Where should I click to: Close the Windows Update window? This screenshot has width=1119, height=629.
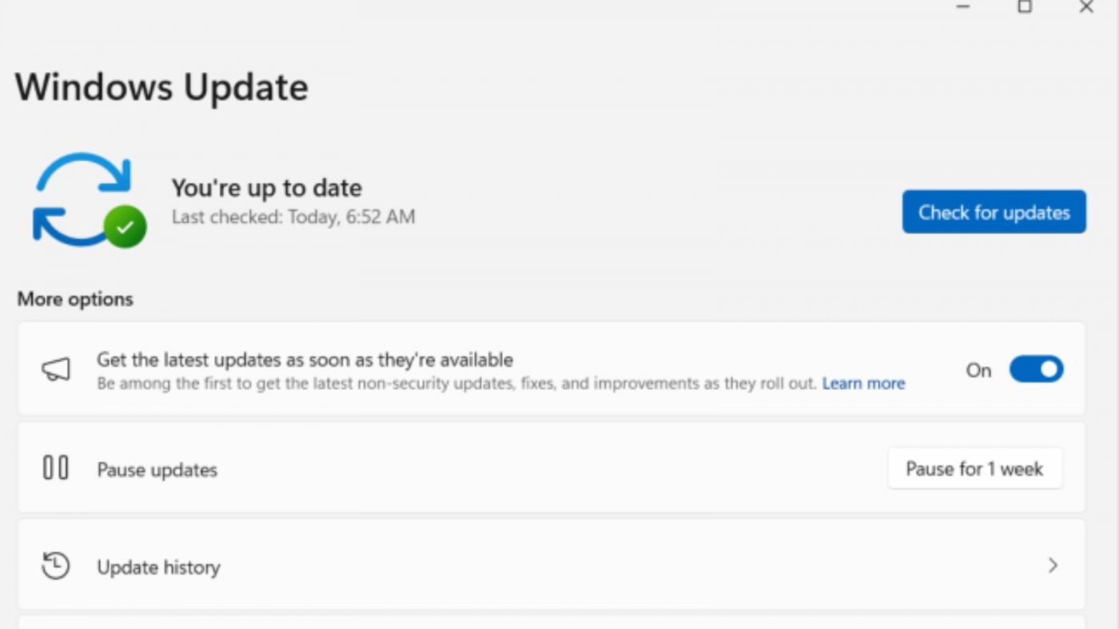click(x=1085, y=6)
